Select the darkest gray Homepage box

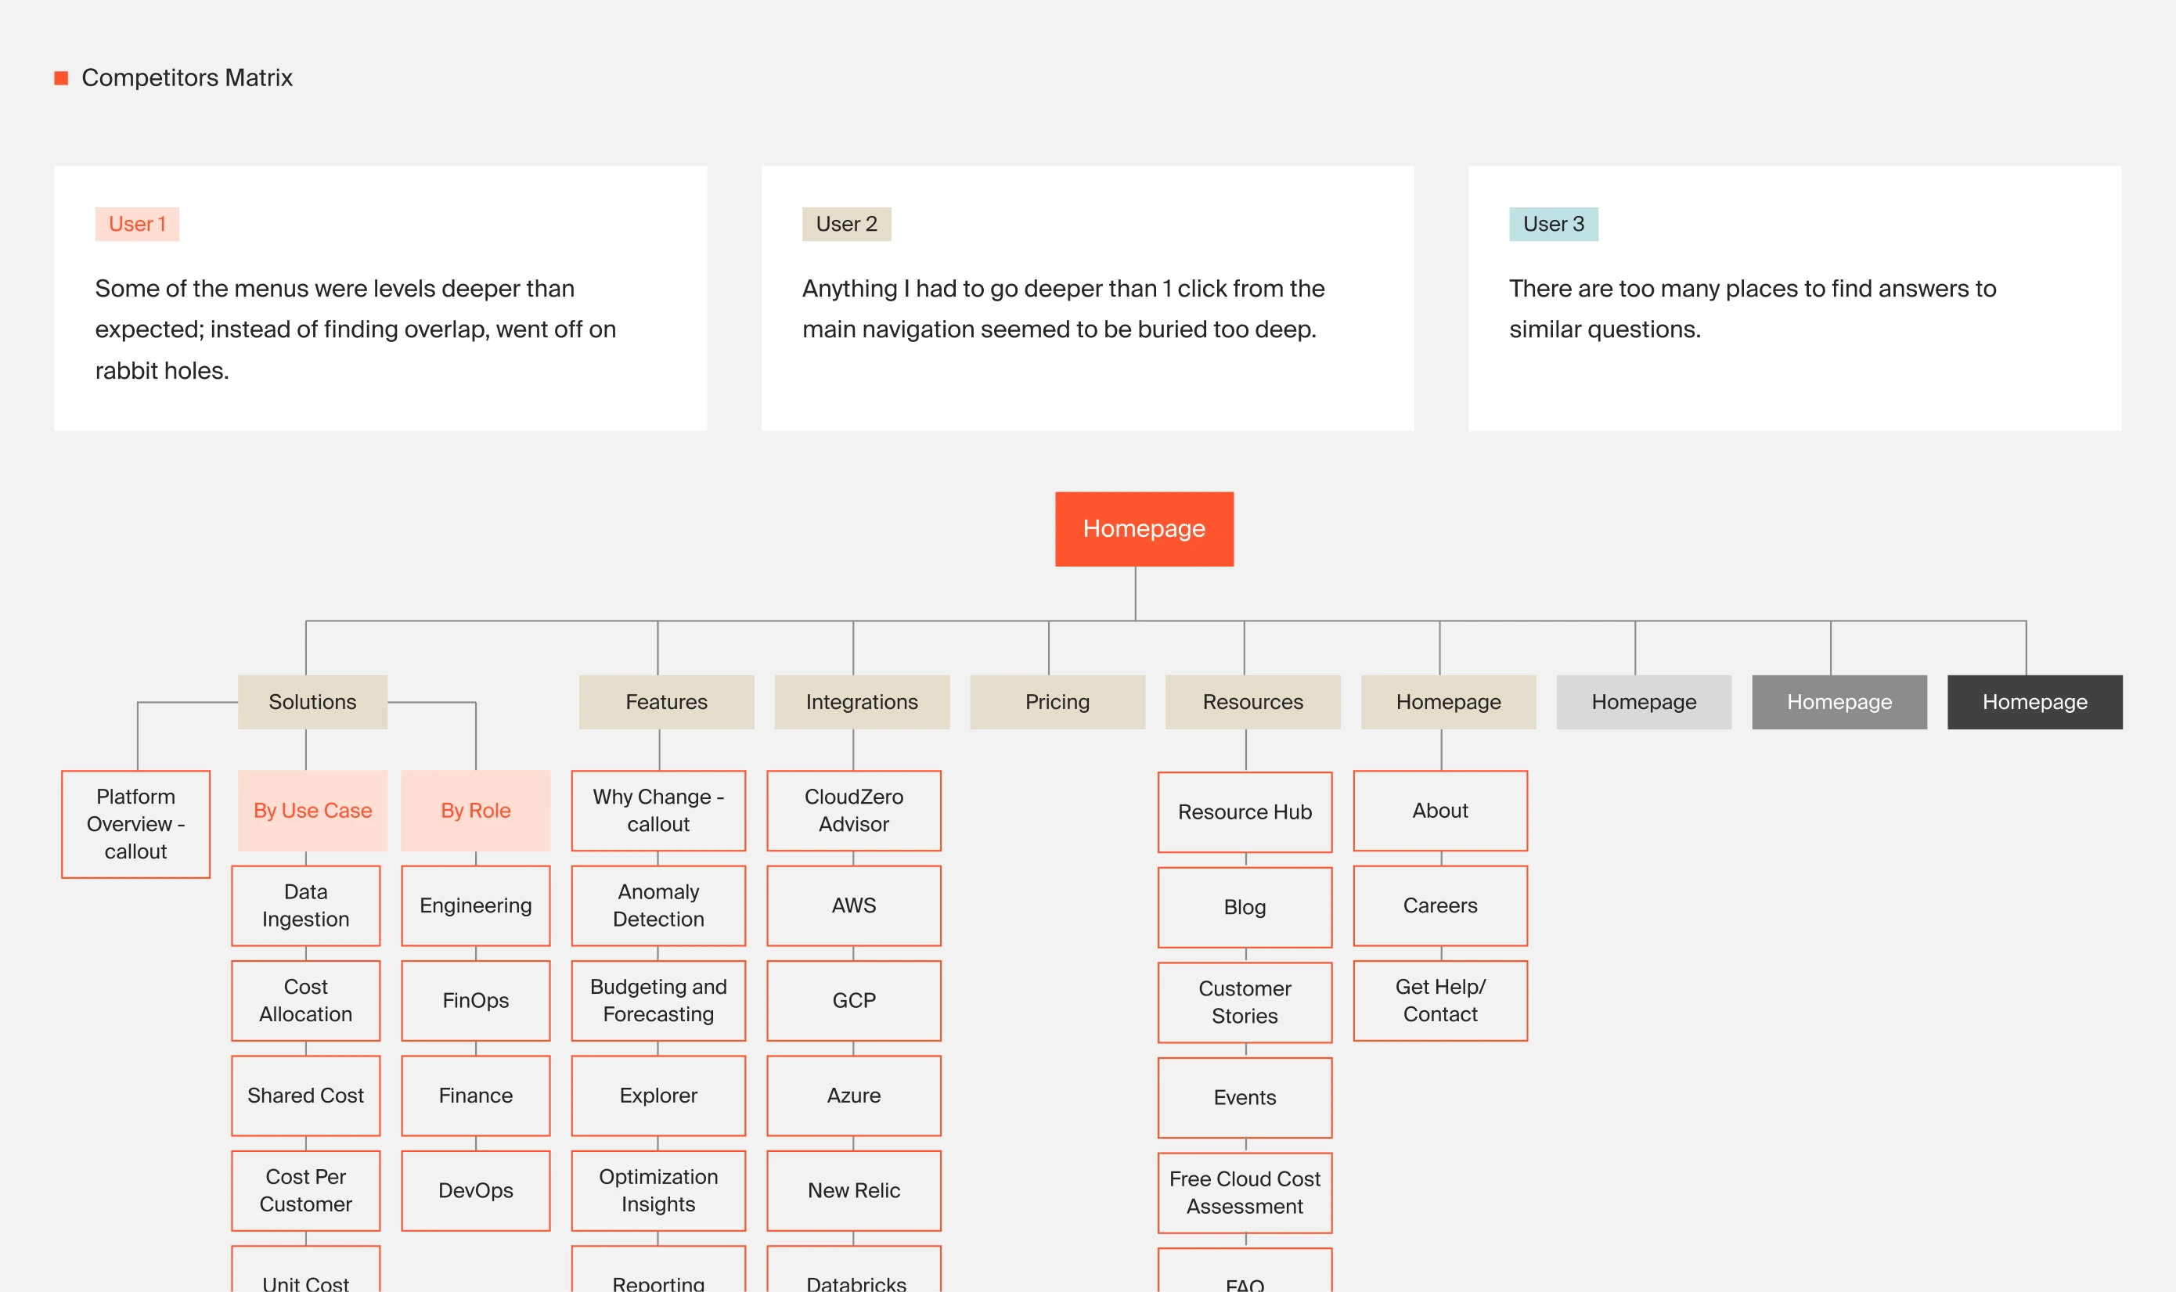2034,702
